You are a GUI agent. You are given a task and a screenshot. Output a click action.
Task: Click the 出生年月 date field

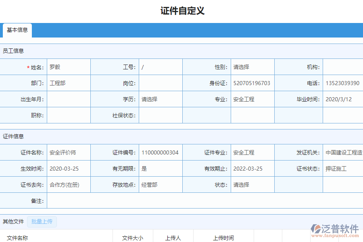(69, 99)
